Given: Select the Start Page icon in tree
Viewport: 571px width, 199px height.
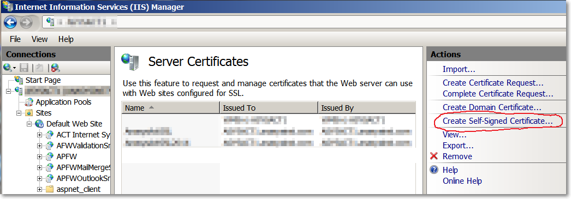Looking at the screenshot, I should tap(19, 80).
